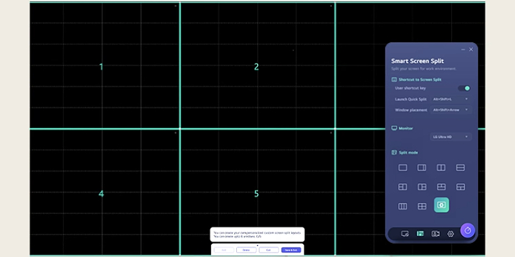
Task: Select split zone number 5
Action: (x=256, y=194)
